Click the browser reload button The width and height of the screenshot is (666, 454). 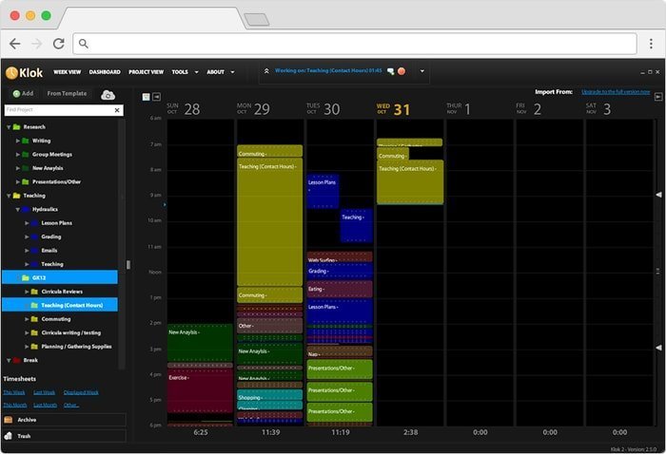pos(59,44)
